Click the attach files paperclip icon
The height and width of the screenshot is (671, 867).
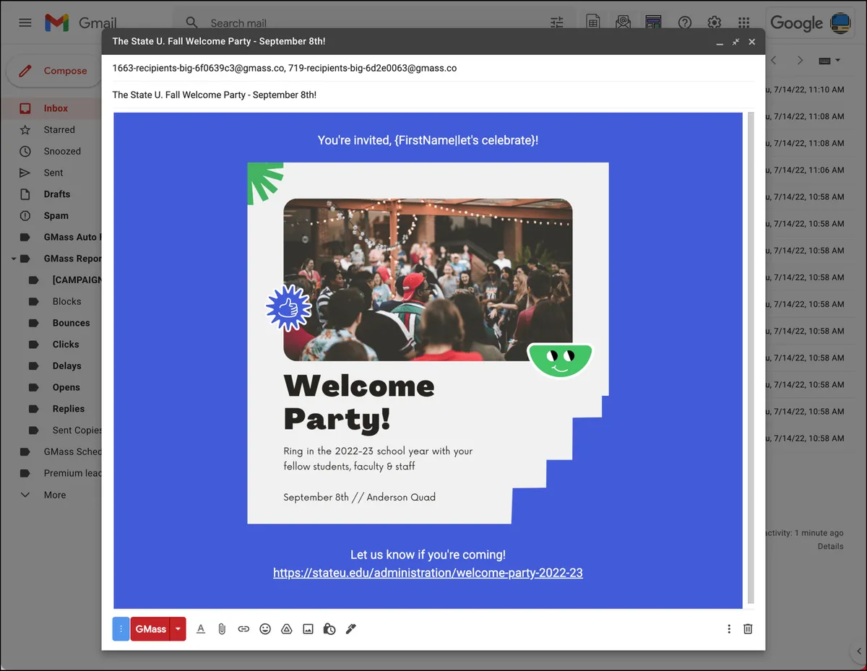[222, 629]
